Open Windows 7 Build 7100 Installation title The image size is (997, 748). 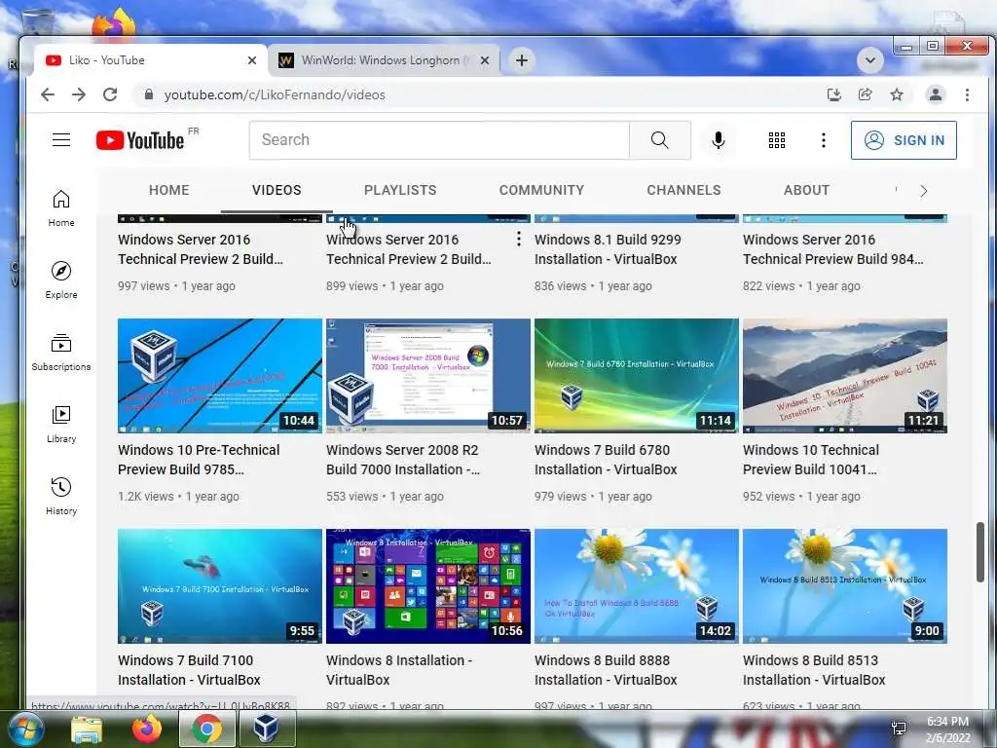point(189,670)
